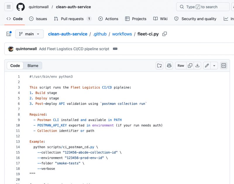
Task: Open the quintonwall profile link in header
Action: tap(39, 7)
